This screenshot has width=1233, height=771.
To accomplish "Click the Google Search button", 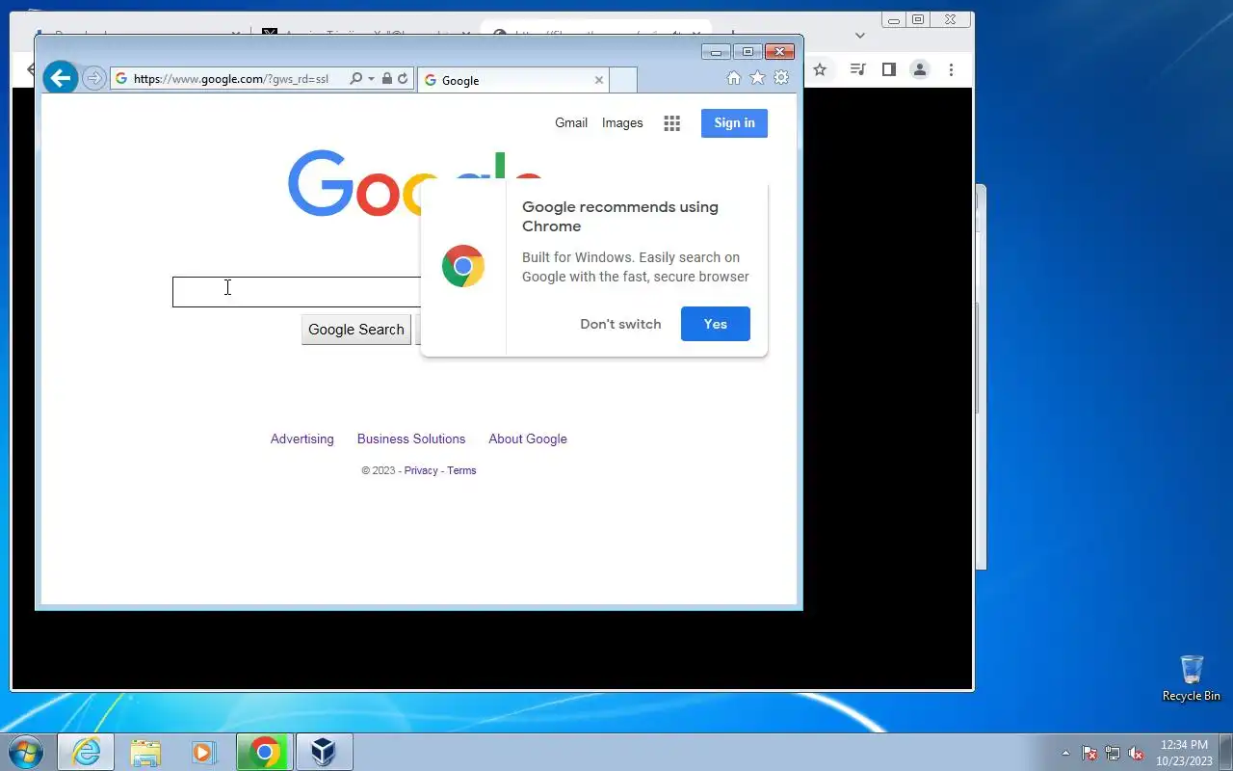I will [x=356, y=329].
